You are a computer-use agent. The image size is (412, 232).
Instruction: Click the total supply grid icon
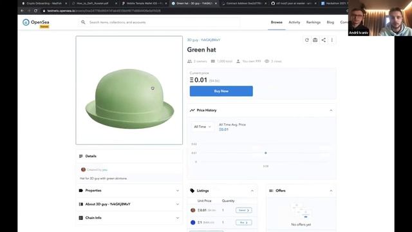coord(213,61)
